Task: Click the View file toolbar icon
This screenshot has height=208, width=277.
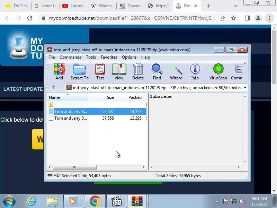Action: click(119, 72)
